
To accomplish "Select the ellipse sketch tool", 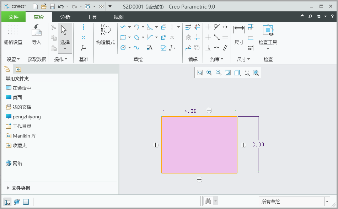I will (x=136, y=37).
